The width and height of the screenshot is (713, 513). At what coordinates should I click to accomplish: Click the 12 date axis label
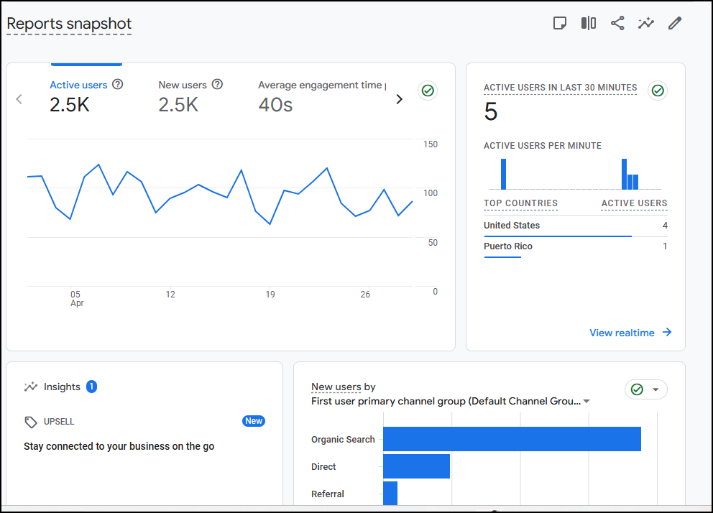(x=170, y=295)
